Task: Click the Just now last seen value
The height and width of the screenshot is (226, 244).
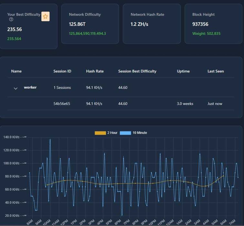Action: point(215,104)
